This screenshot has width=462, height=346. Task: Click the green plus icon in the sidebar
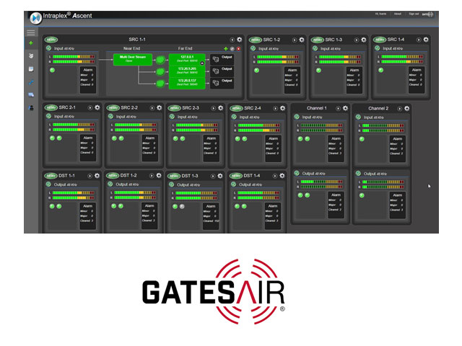tap(30, 43)
